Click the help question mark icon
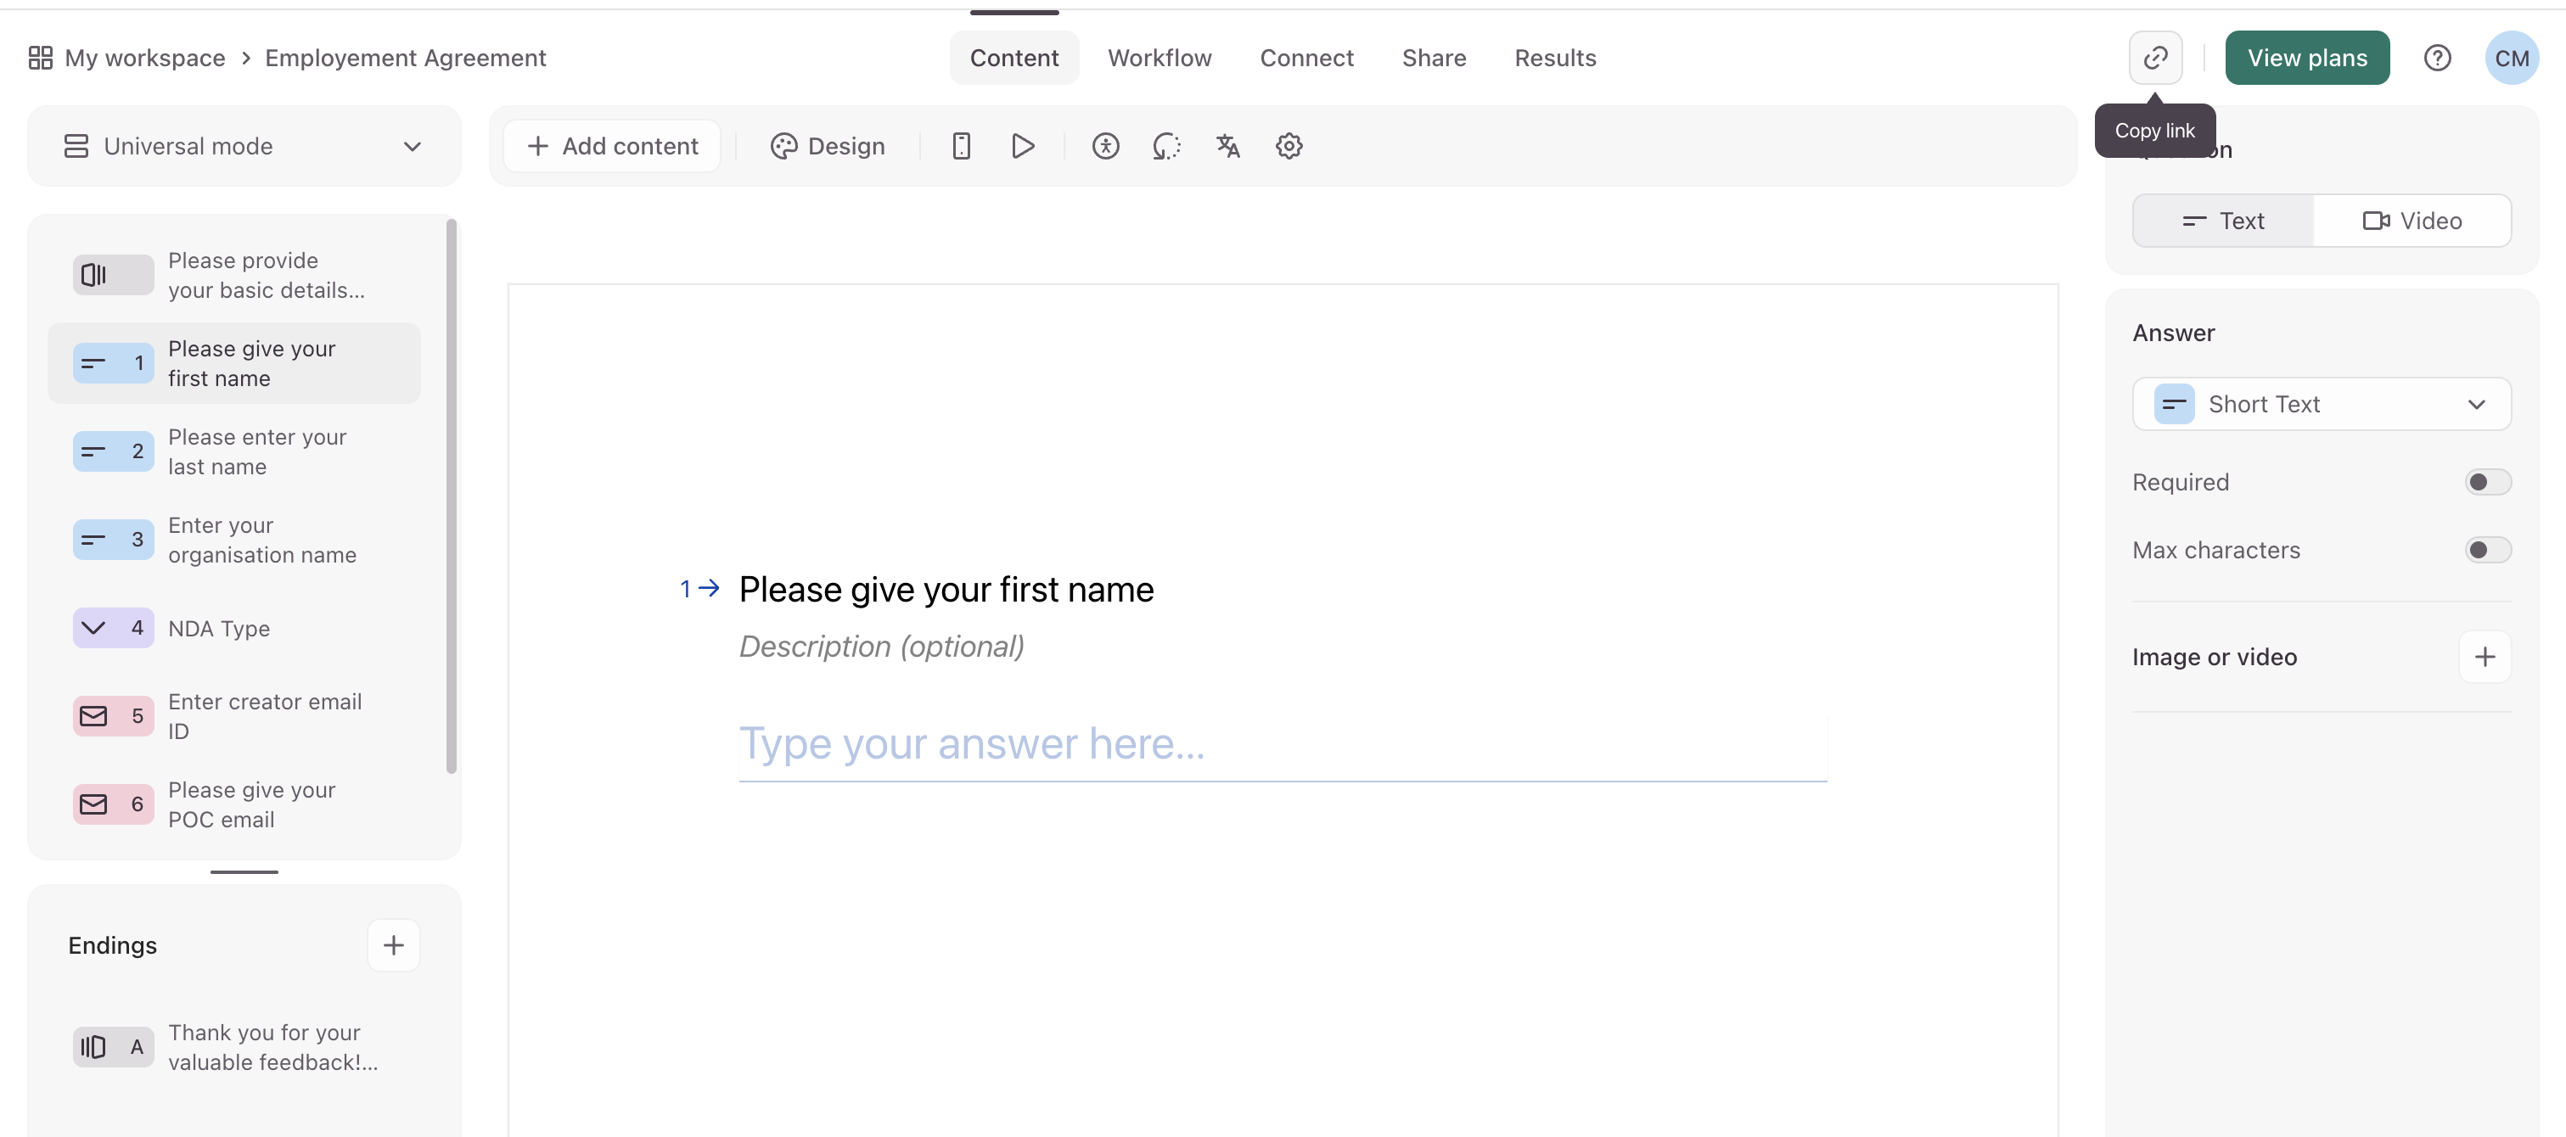2566x1137 pixels. tap(2436, 58)
